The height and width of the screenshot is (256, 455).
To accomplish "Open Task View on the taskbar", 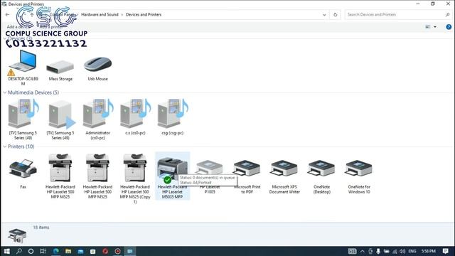I will (x=43, y=251).
